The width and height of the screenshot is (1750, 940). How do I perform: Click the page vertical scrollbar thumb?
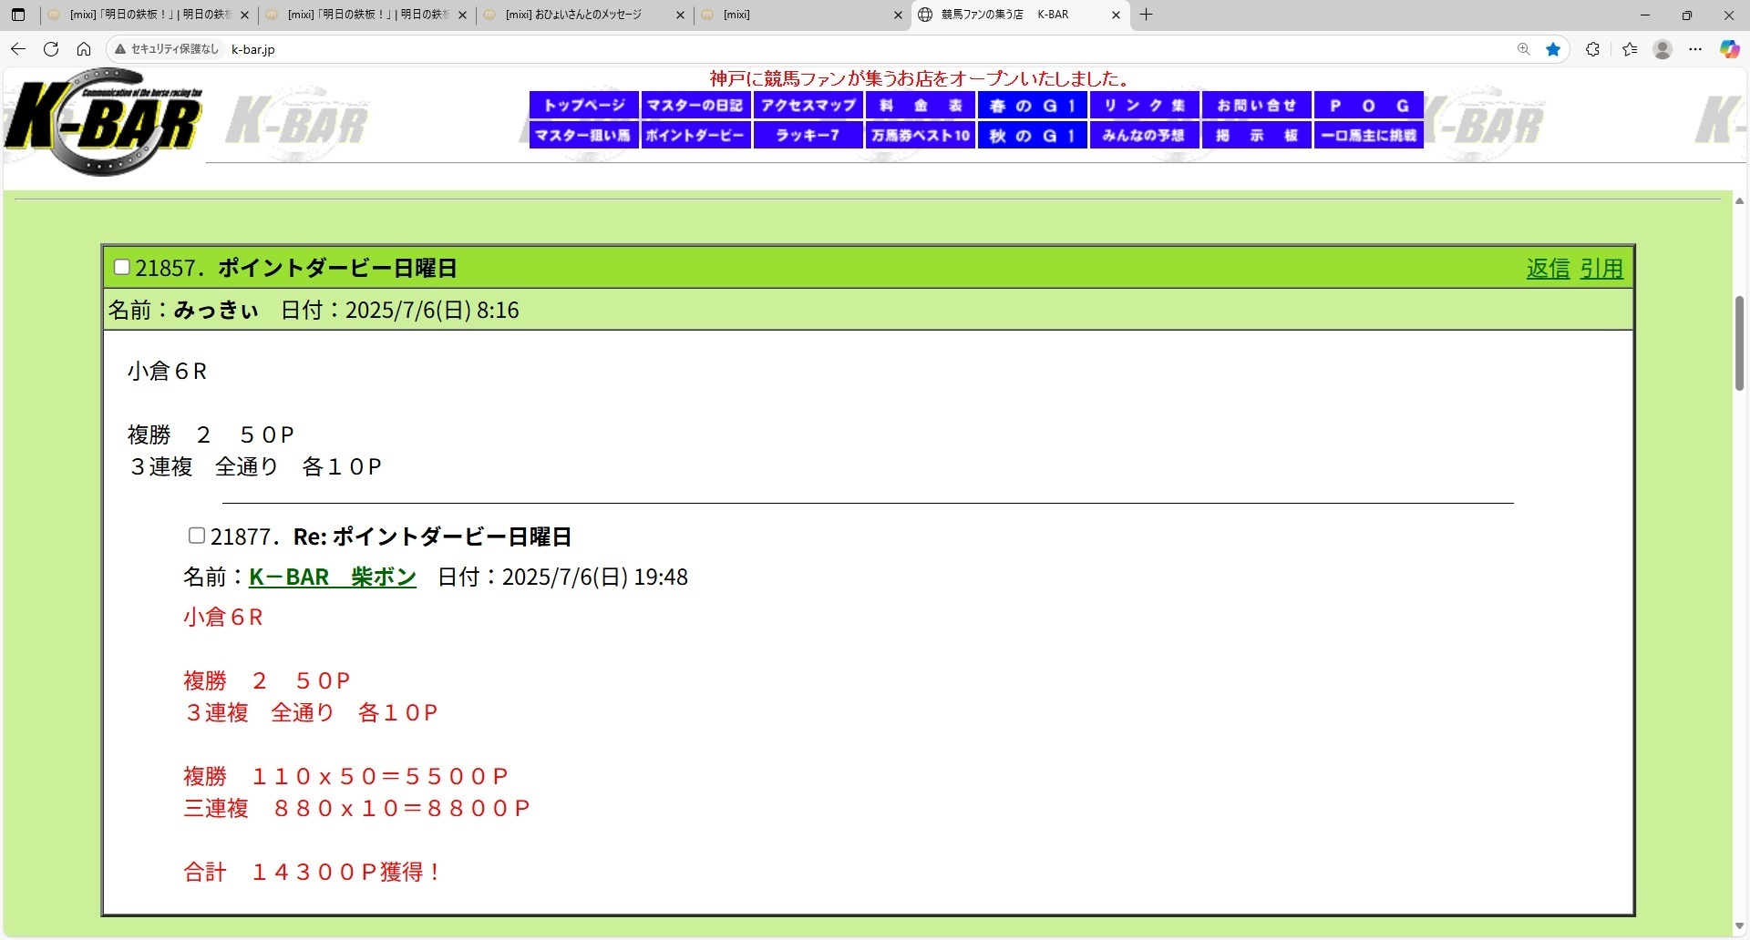coord(1739,343)
